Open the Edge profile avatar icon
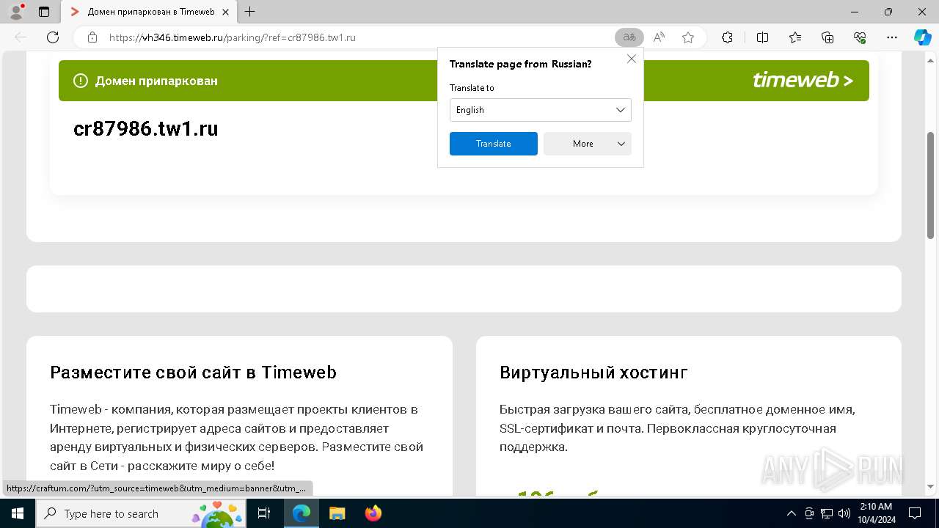The height and width of the screenshot is (528, 939). [15, 12]
